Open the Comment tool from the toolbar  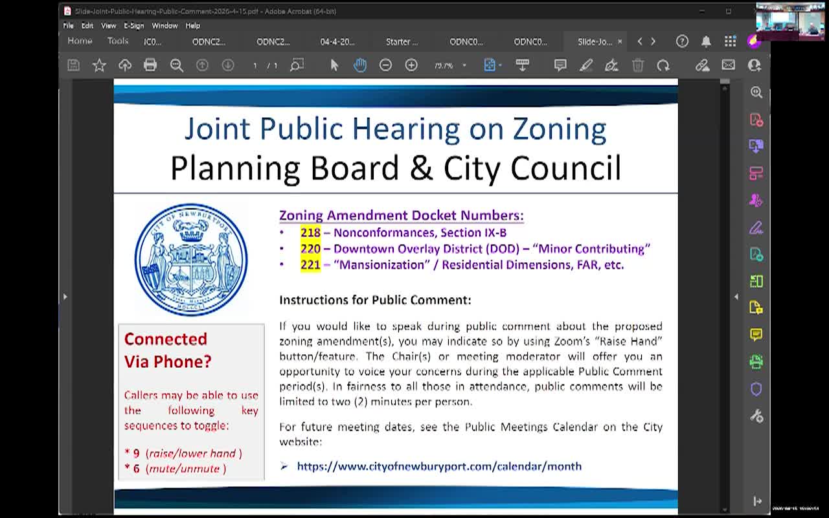pos(560,65)
